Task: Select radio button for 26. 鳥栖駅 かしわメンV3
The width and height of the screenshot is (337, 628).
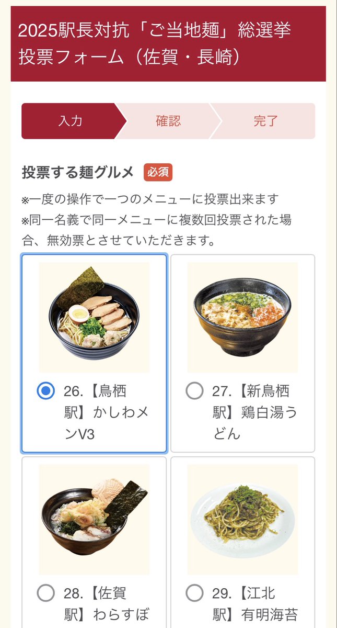Action: tap(46, 391)
